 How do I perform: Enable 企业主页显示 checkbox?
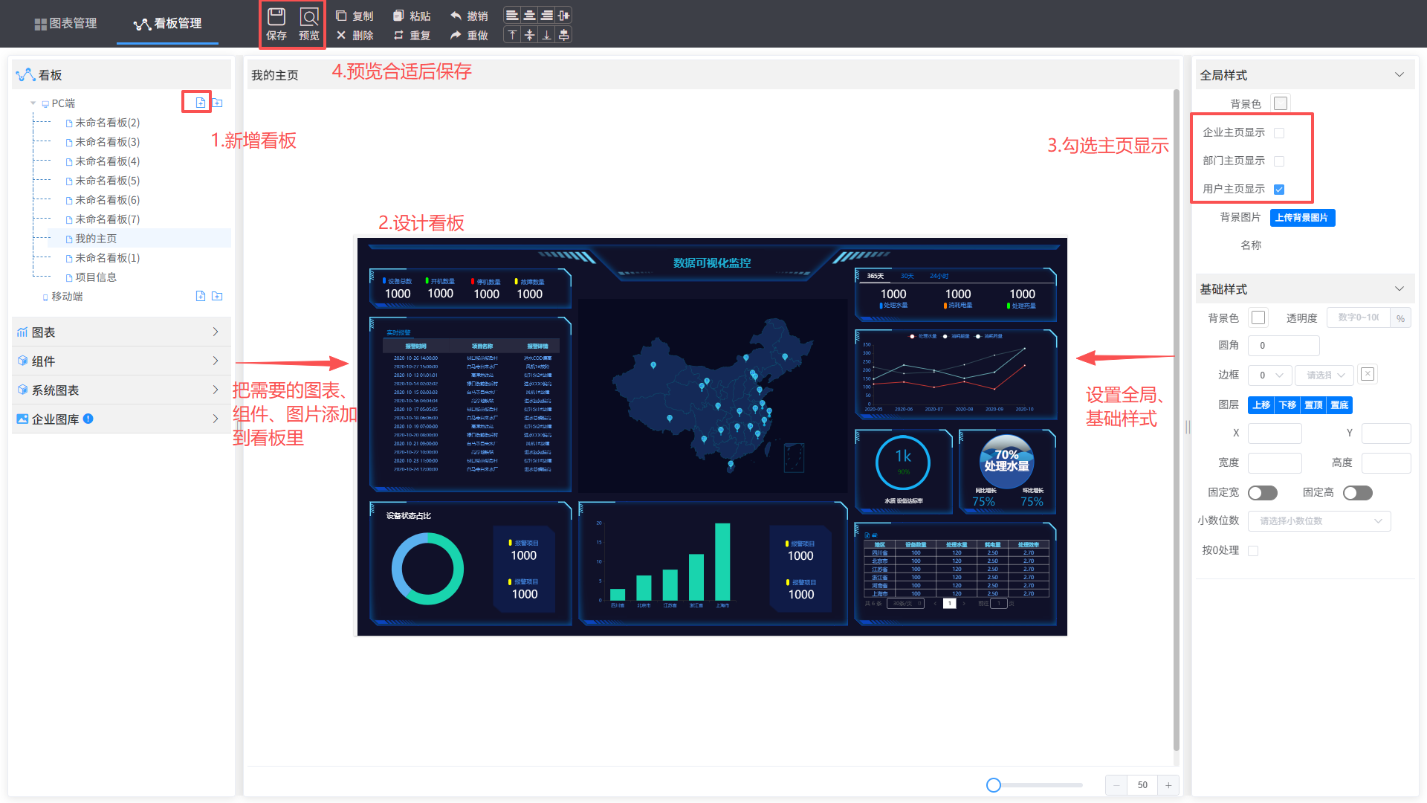[x=1279, y=133]
